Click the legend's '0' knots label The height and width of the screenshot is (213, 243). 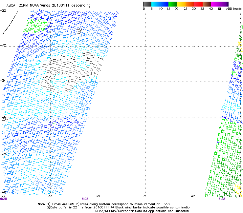144,9
